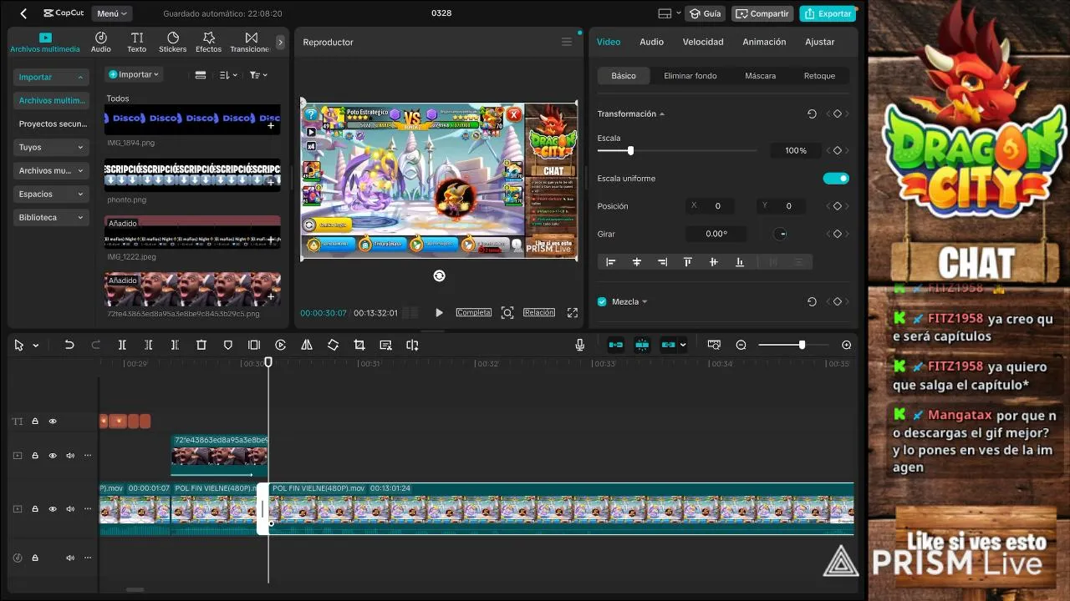The height and width of the screenshot is (601, 1070).
Task: Click the Rotate icon in timeline toolbar
Action: pyautogui.click(x=333, y=345)
